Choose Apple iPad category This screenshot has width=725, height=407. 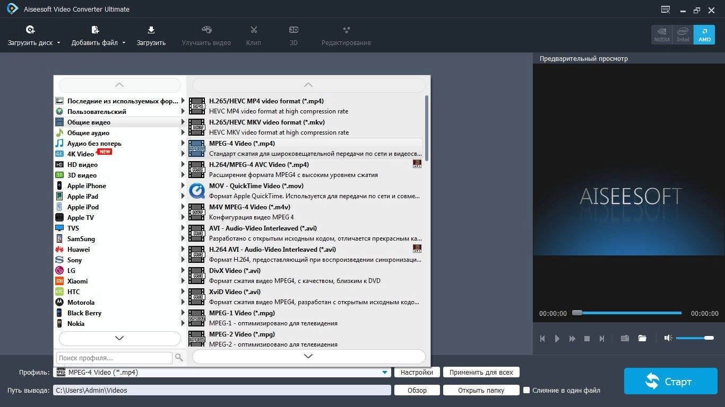[x=120, y=196]
